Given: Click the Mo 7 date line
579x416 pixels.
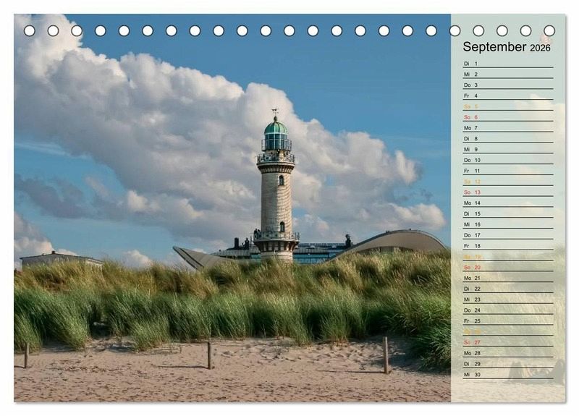Looking at the screenshot, I should [507, 128].
